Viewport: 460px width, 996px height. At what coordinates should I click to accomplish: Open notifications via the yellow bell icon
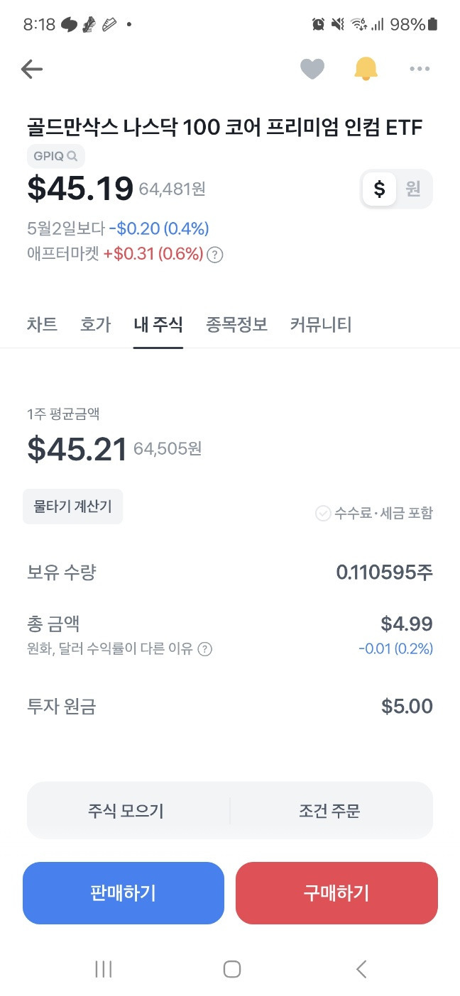point(366,68)
